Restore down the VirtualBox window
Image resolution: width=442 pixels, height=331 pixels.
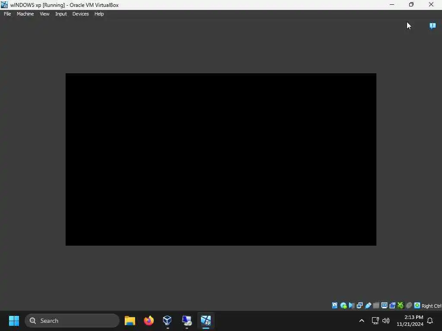411,4
